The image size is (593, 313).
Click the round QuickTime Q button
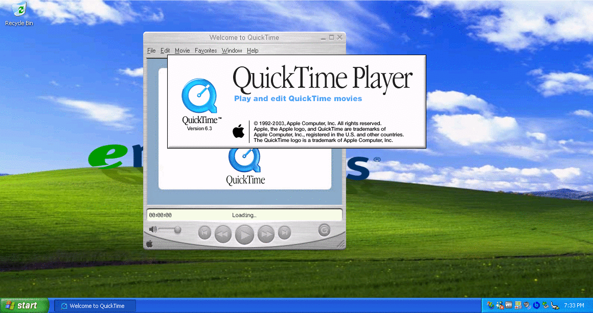324,230
